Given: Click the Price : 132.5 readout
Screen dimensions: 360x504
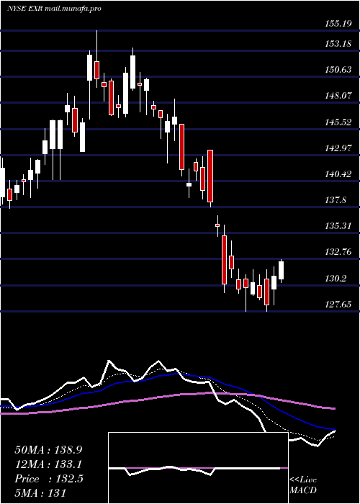Looking at the screenshot, I should [48, 478].
